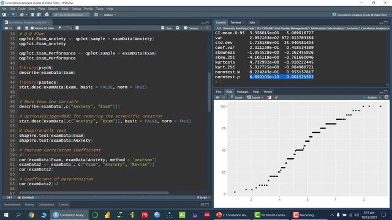This screenshot has width=392, height=220.
Task: Open the project menu Correlation Analysis dropdown
Action: pos(361,15)
